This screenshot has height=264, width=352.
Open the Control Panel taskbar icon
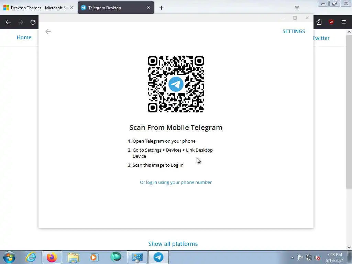pyautogui.click(x=137, y=257)
